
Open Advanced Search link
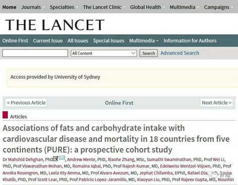(x=180, y=53)
